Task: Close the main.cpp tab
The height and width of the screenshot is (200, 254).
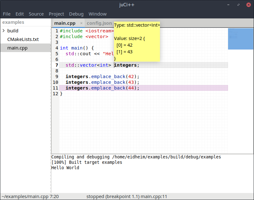Action: 81,23
